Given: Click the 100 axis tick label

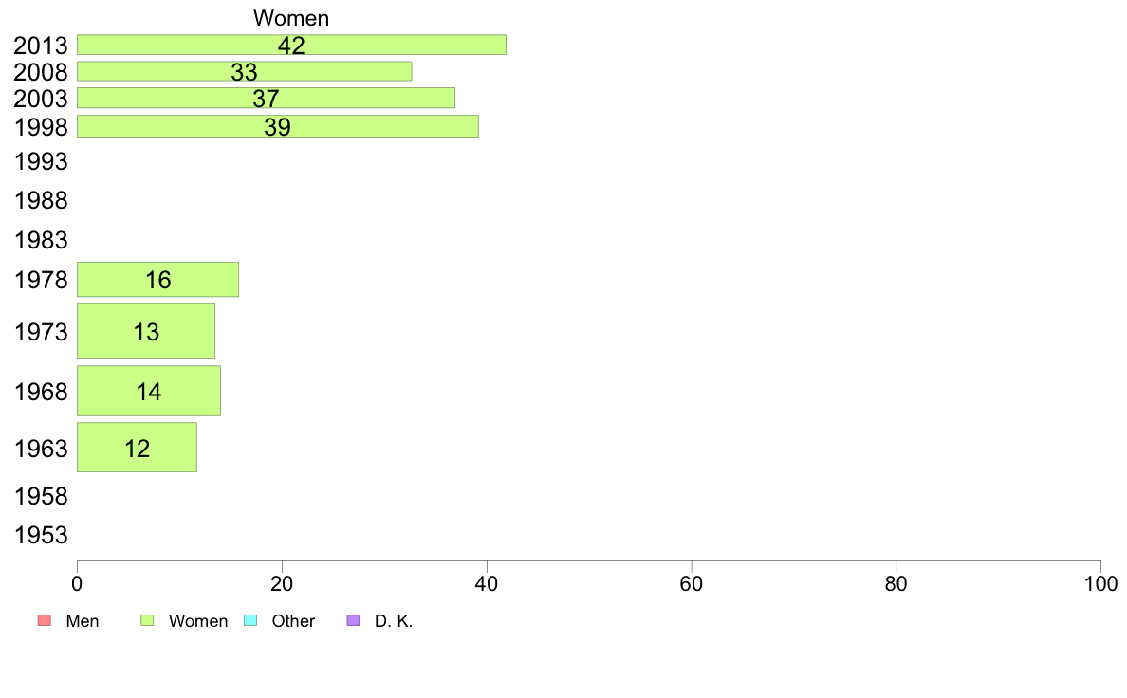Looking at the screenshot, I should point(1100,583).
